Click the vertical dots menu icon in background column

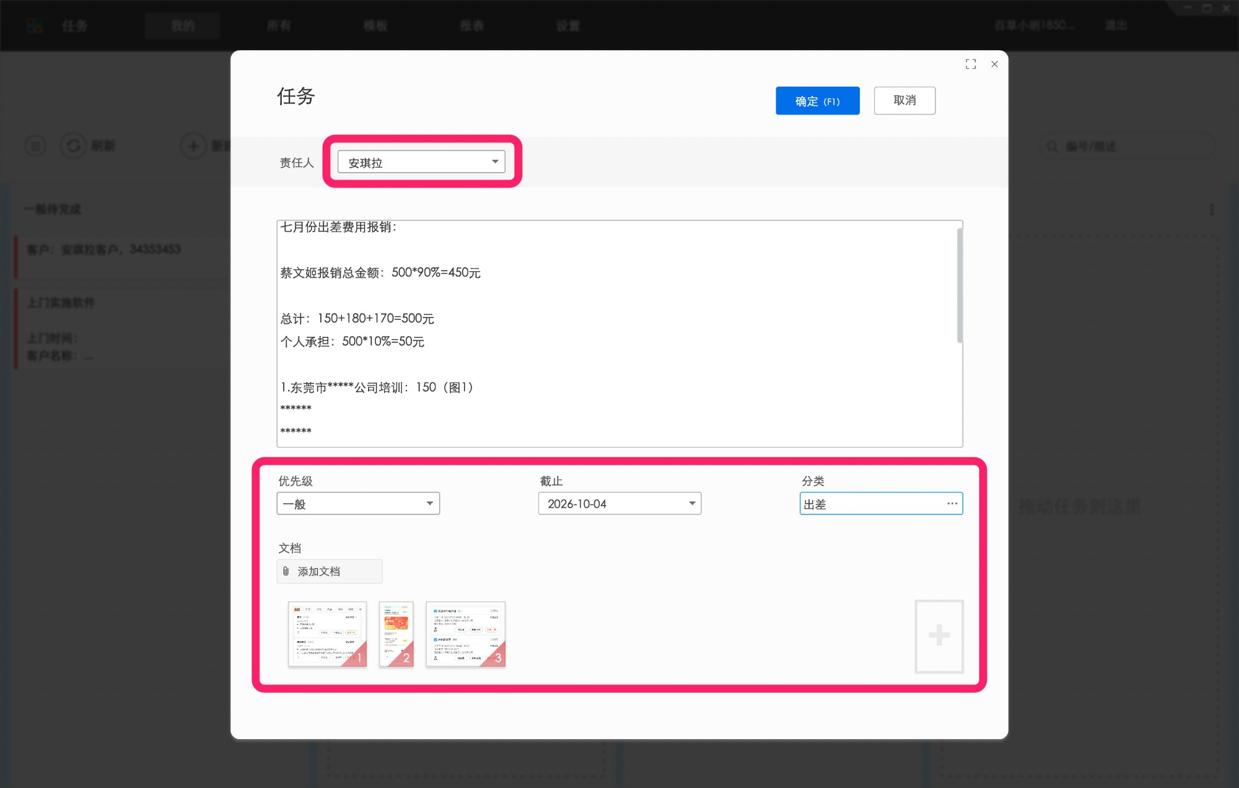tap(1211, 209)
